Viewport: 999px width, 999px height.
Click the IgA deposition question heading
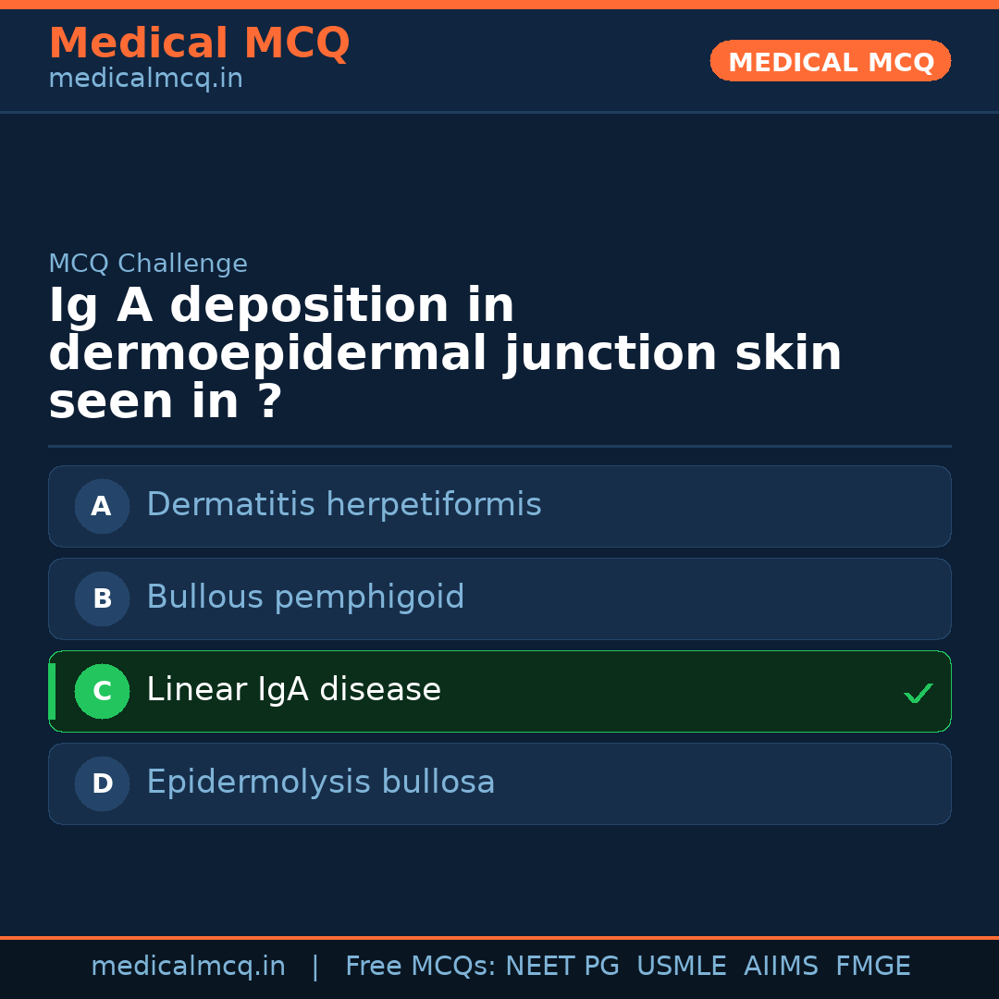444,354
